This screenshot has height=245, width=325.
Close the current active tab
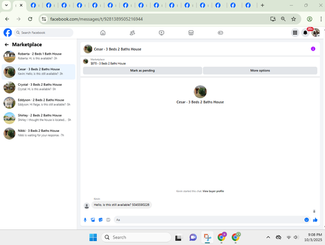coord(21,5)
